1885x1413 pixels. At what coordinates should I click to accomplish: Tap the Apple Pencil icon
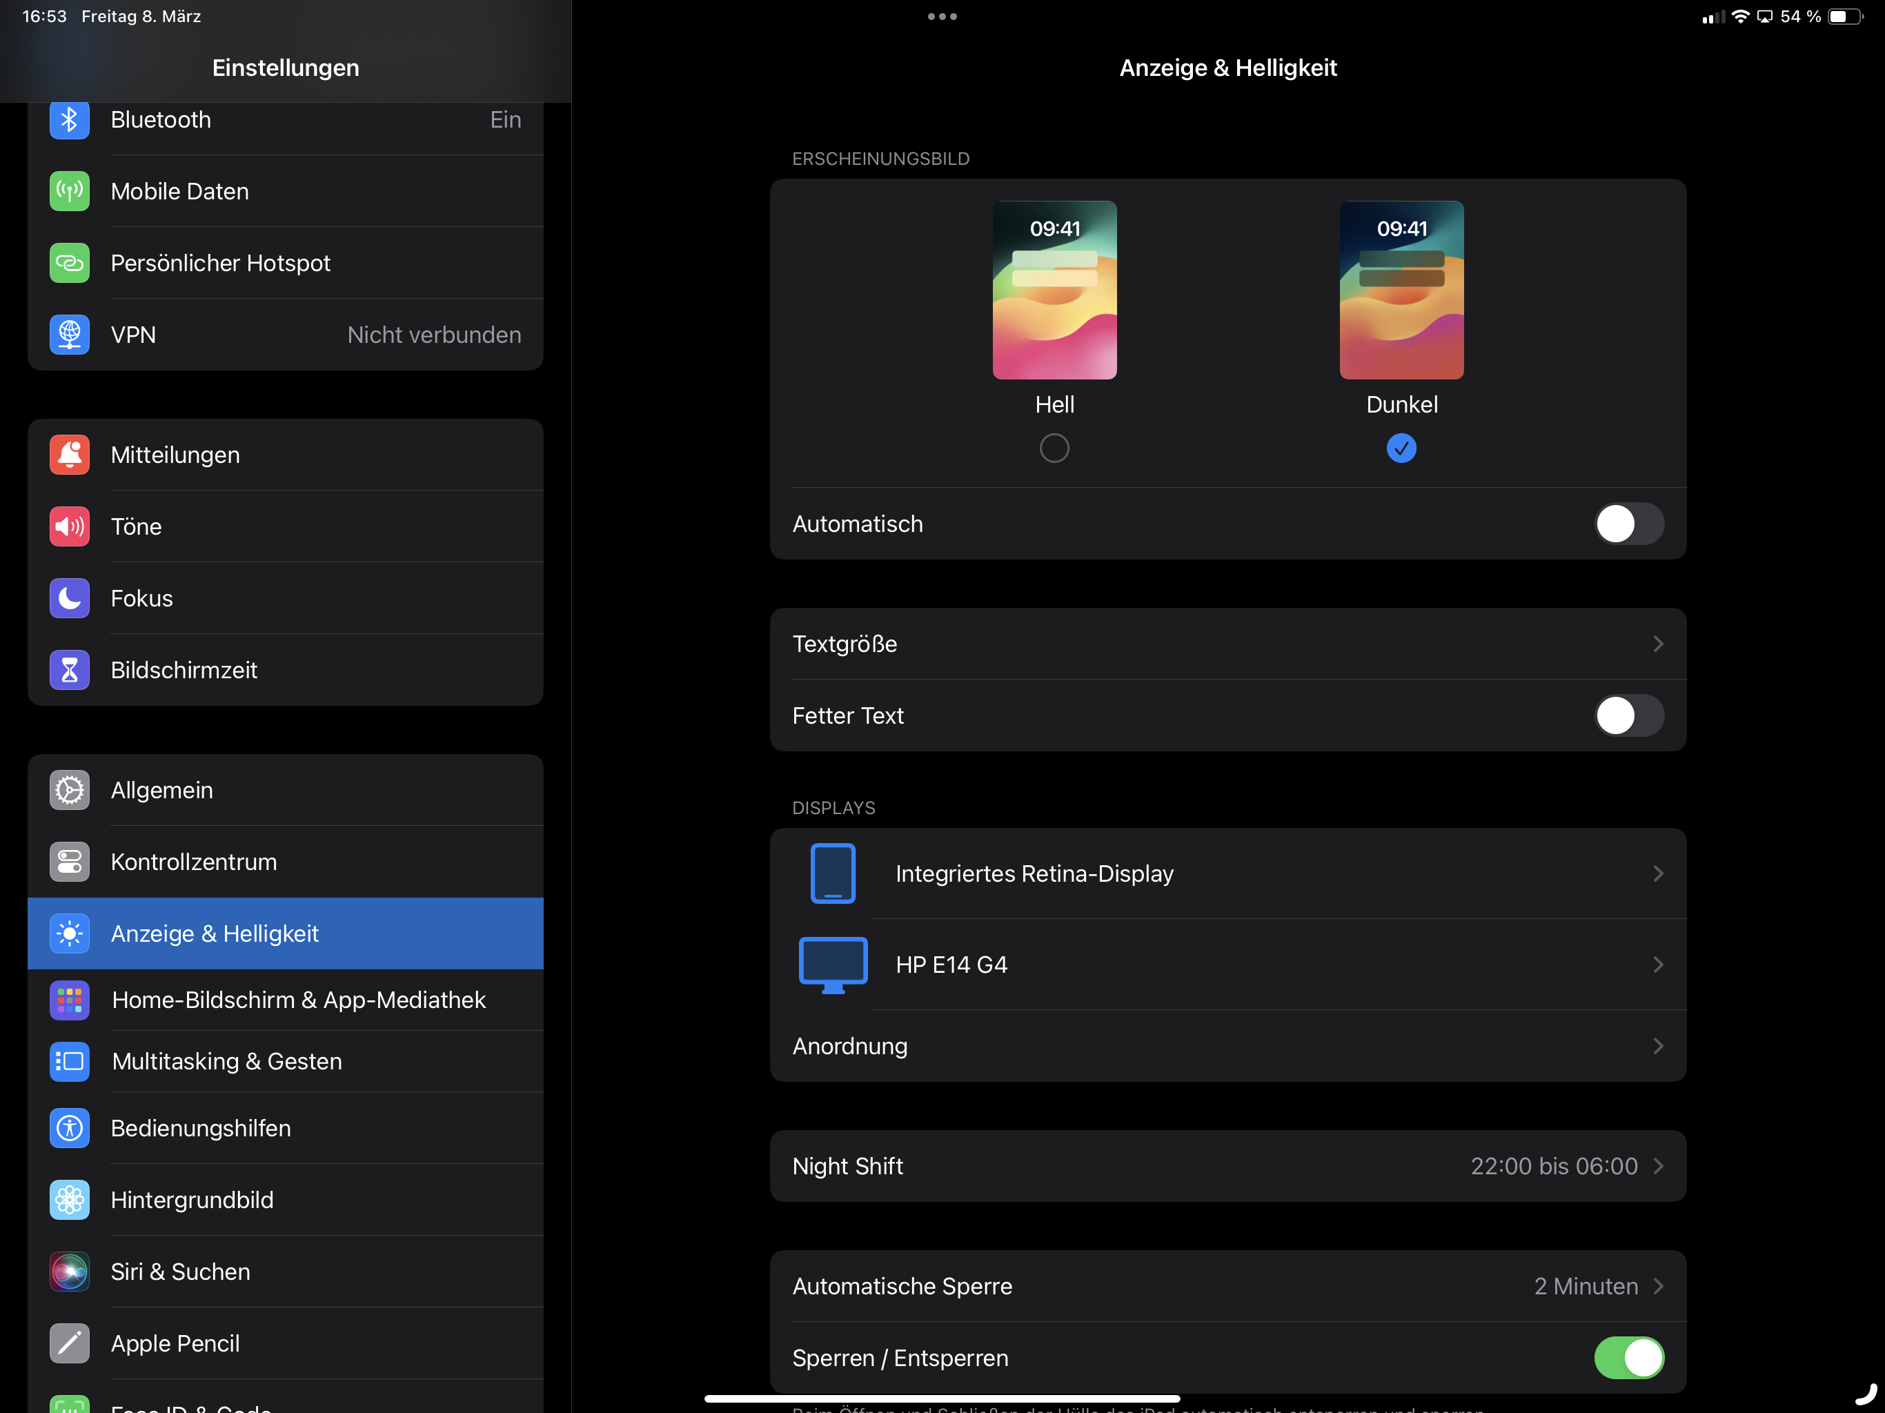point(69,1343)
